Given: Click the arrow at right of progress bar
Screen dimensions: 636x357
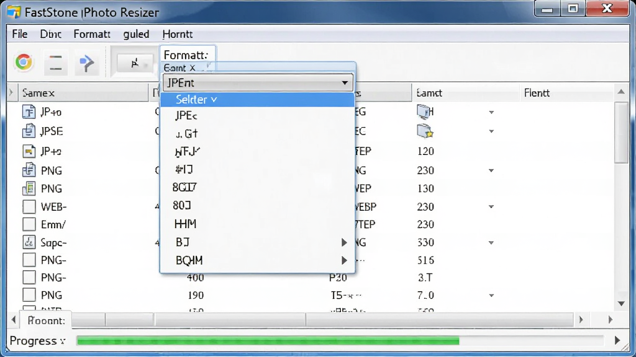Looking at the screenshot, I should pyautogui.click(x=617, y=340).
